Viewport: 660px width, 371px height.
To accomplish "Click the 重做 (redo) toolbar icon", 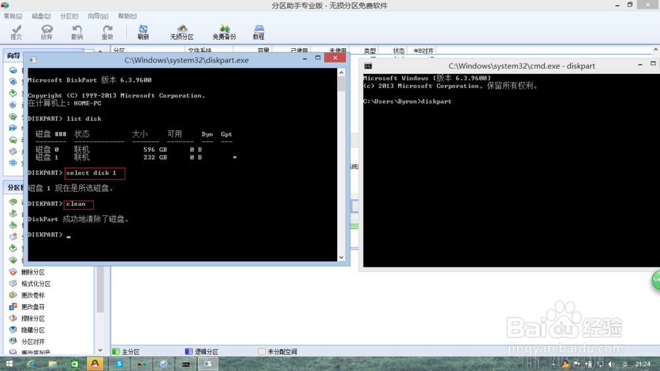I will pos(108,32).
